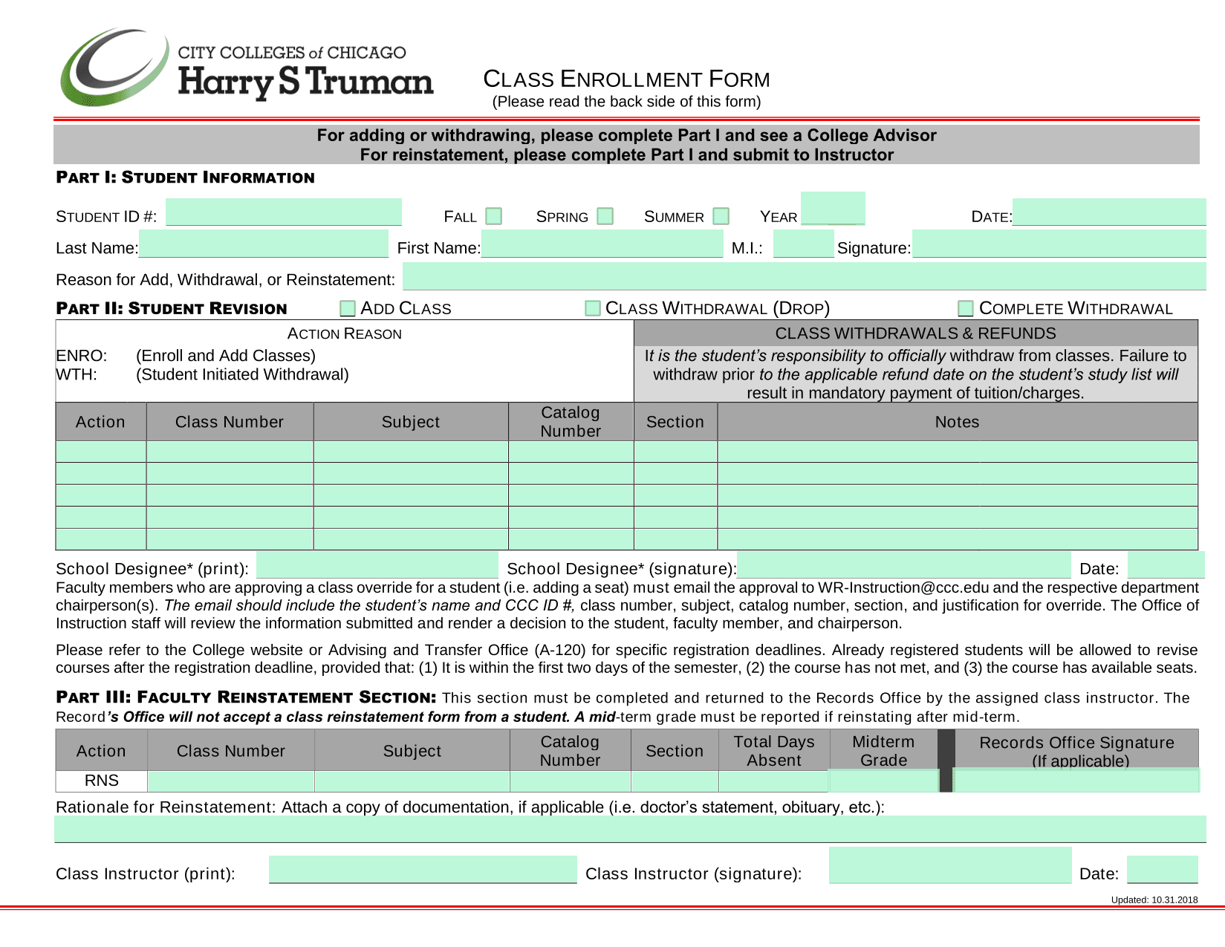
Task: Click the 'Class Enrollment Form' title
Action: coord(626,79)
